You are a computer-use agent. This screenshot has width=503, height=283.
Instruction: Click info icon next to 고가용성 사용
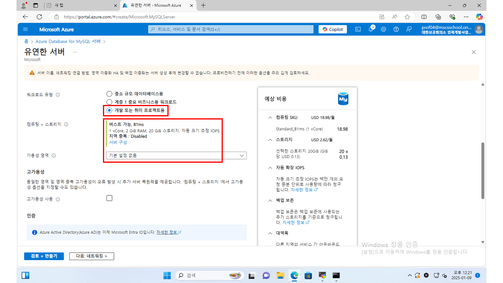58,199
